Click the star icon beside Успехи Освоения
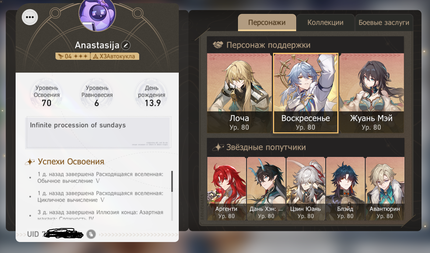 coord(30,162)
